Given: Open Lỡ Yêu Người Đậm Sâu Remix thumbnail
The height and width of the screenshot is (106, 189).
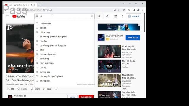Looking at the screenshot, I should coord(109,52).
